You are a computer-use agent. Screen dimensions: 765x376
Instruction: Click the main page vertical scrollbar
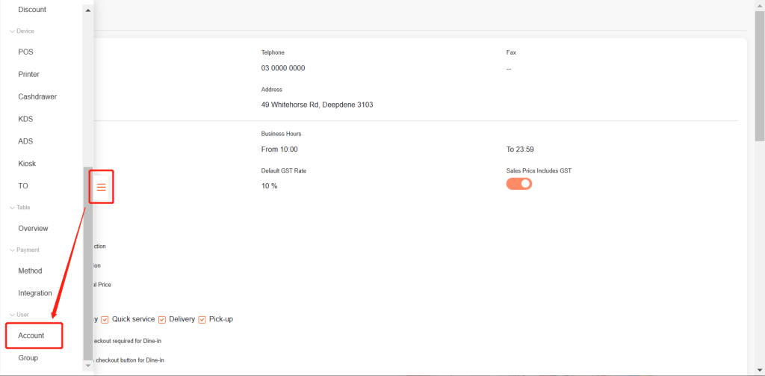pyautogui.click(x=760, y=75)
